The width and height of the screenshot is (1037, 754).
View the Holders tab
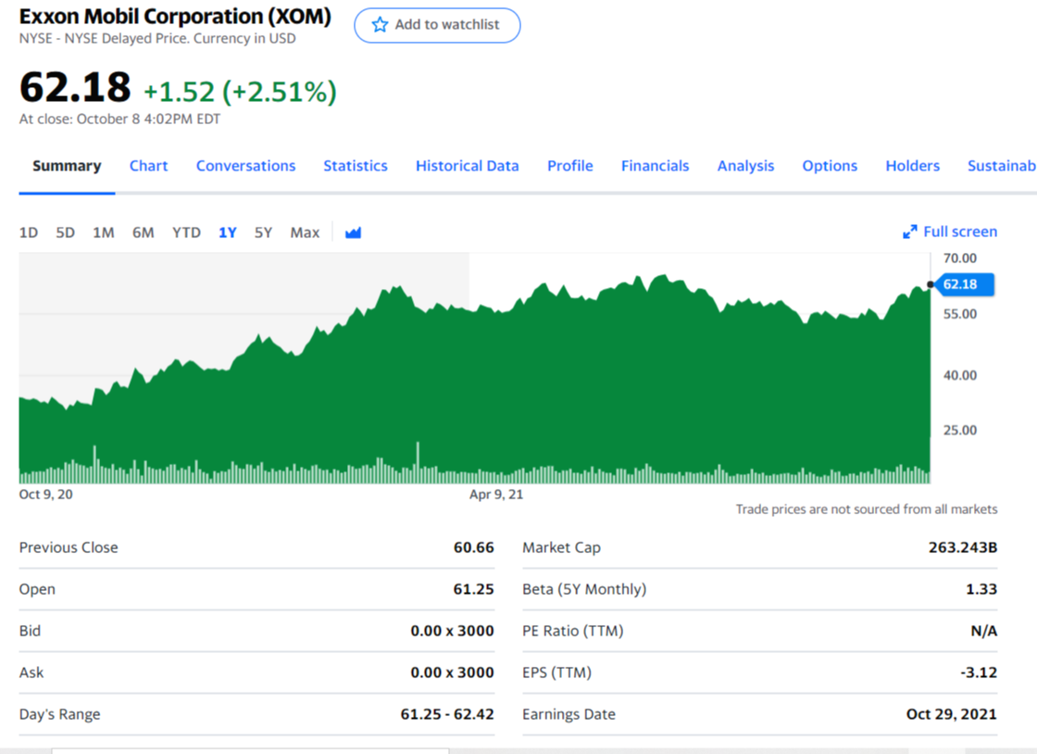click(912, 166)
